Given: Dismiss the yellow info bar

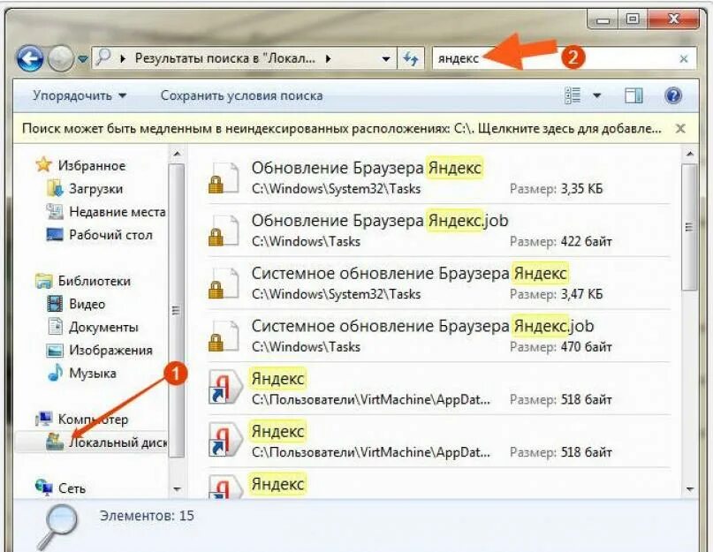Looking at the screenshot, I should (680, 129).
